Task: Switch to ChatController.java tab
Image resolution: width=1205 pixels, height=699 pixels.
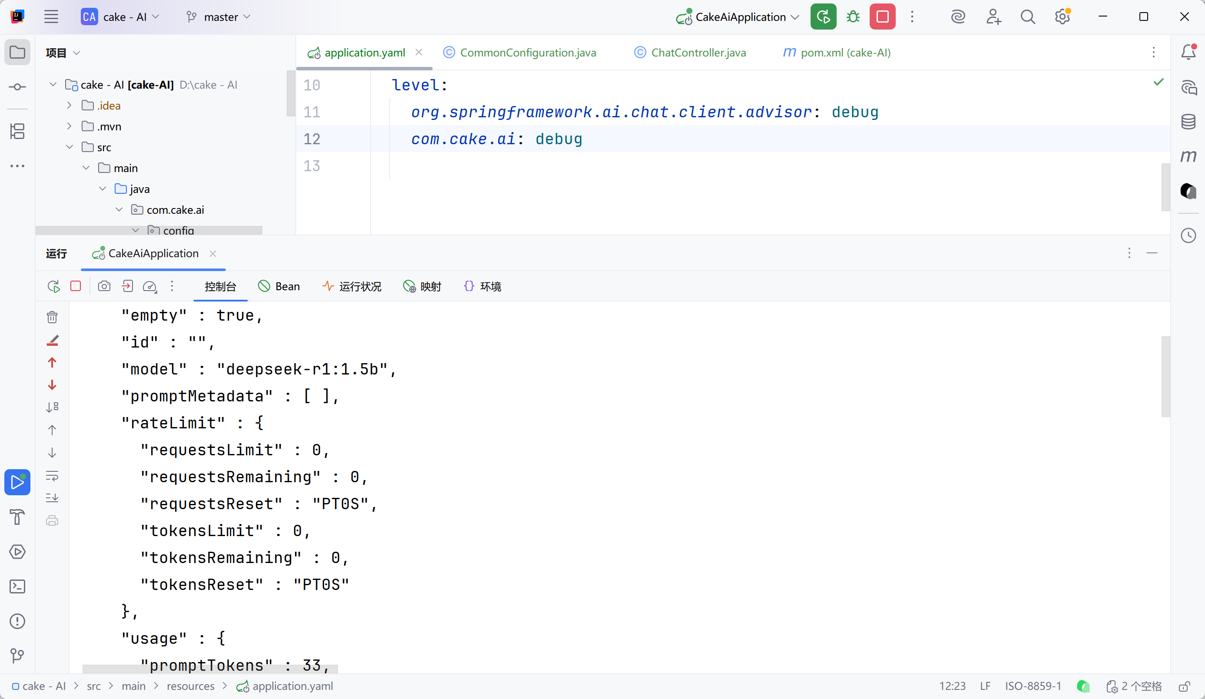Action: [698, 53]
